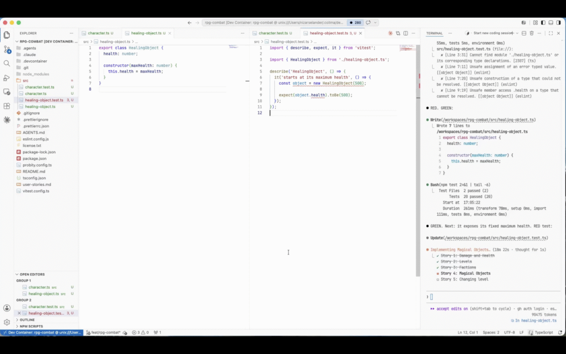
Task: Open package.json in file tree
Action: pos(46,159)
